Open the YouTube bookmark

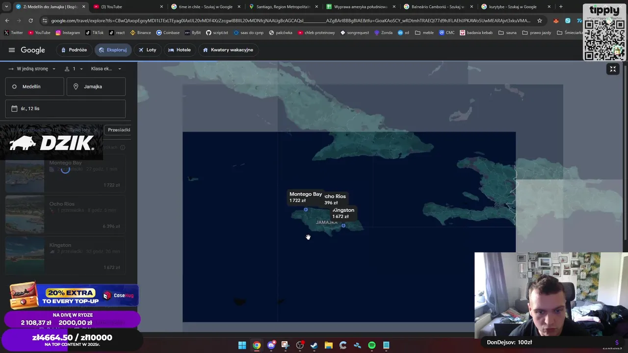pyautogui.click(x=39, y=33)
